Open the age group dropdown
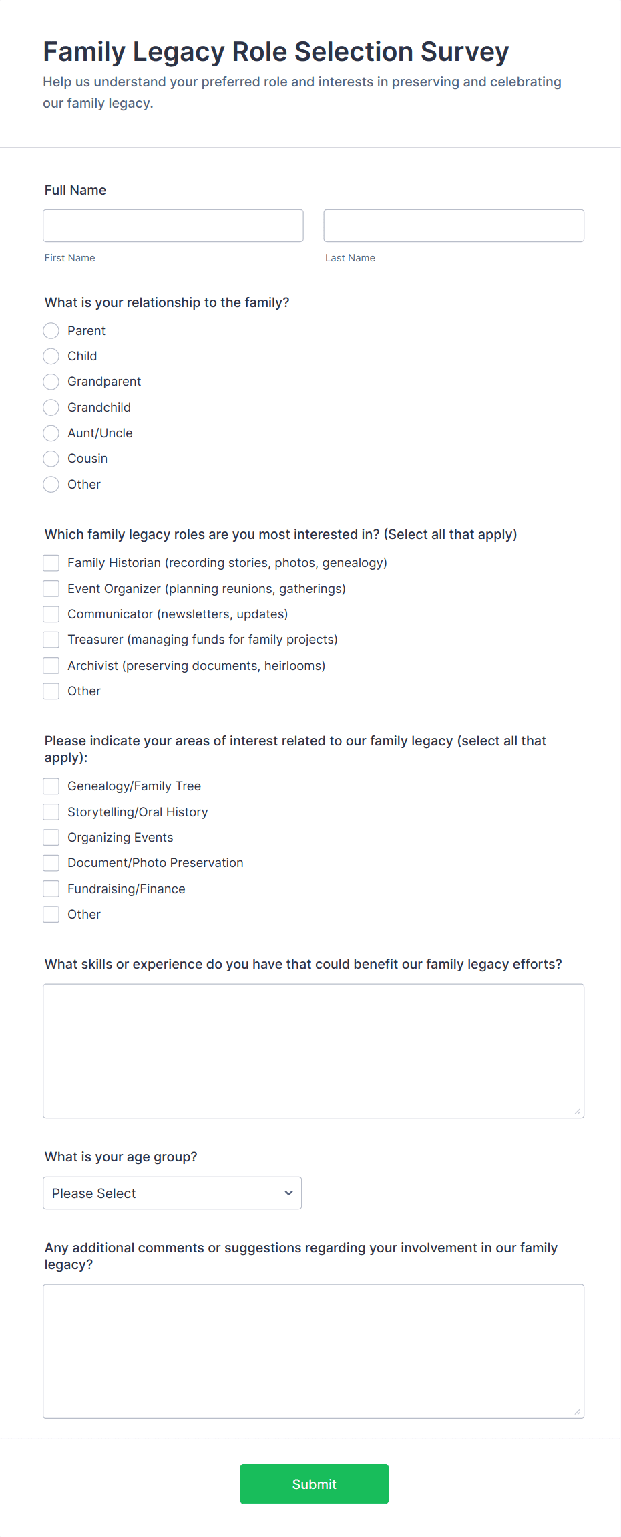 172,1193
